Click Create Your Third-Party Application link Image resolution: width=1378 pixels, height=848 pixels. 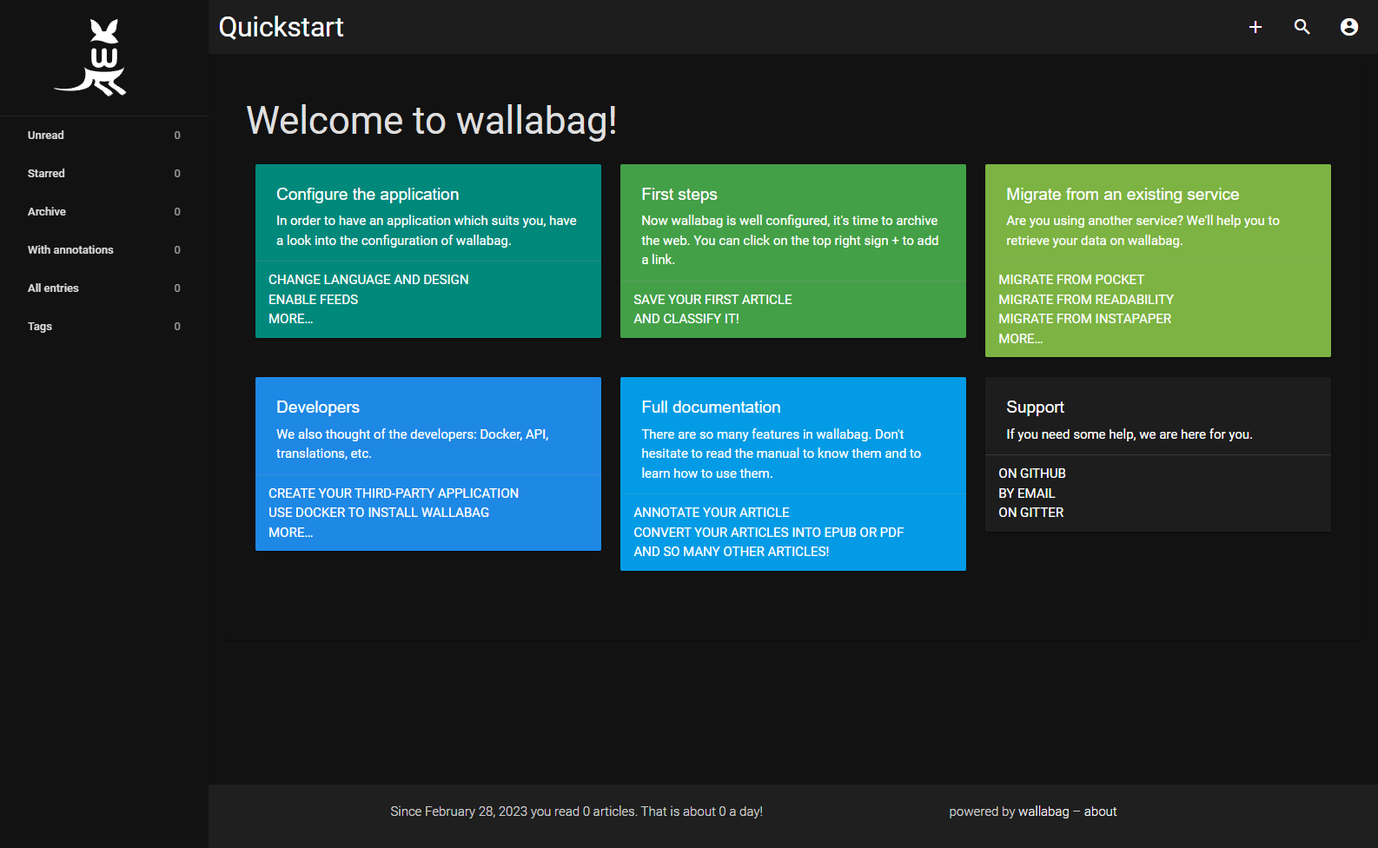(x=394, y=494)
